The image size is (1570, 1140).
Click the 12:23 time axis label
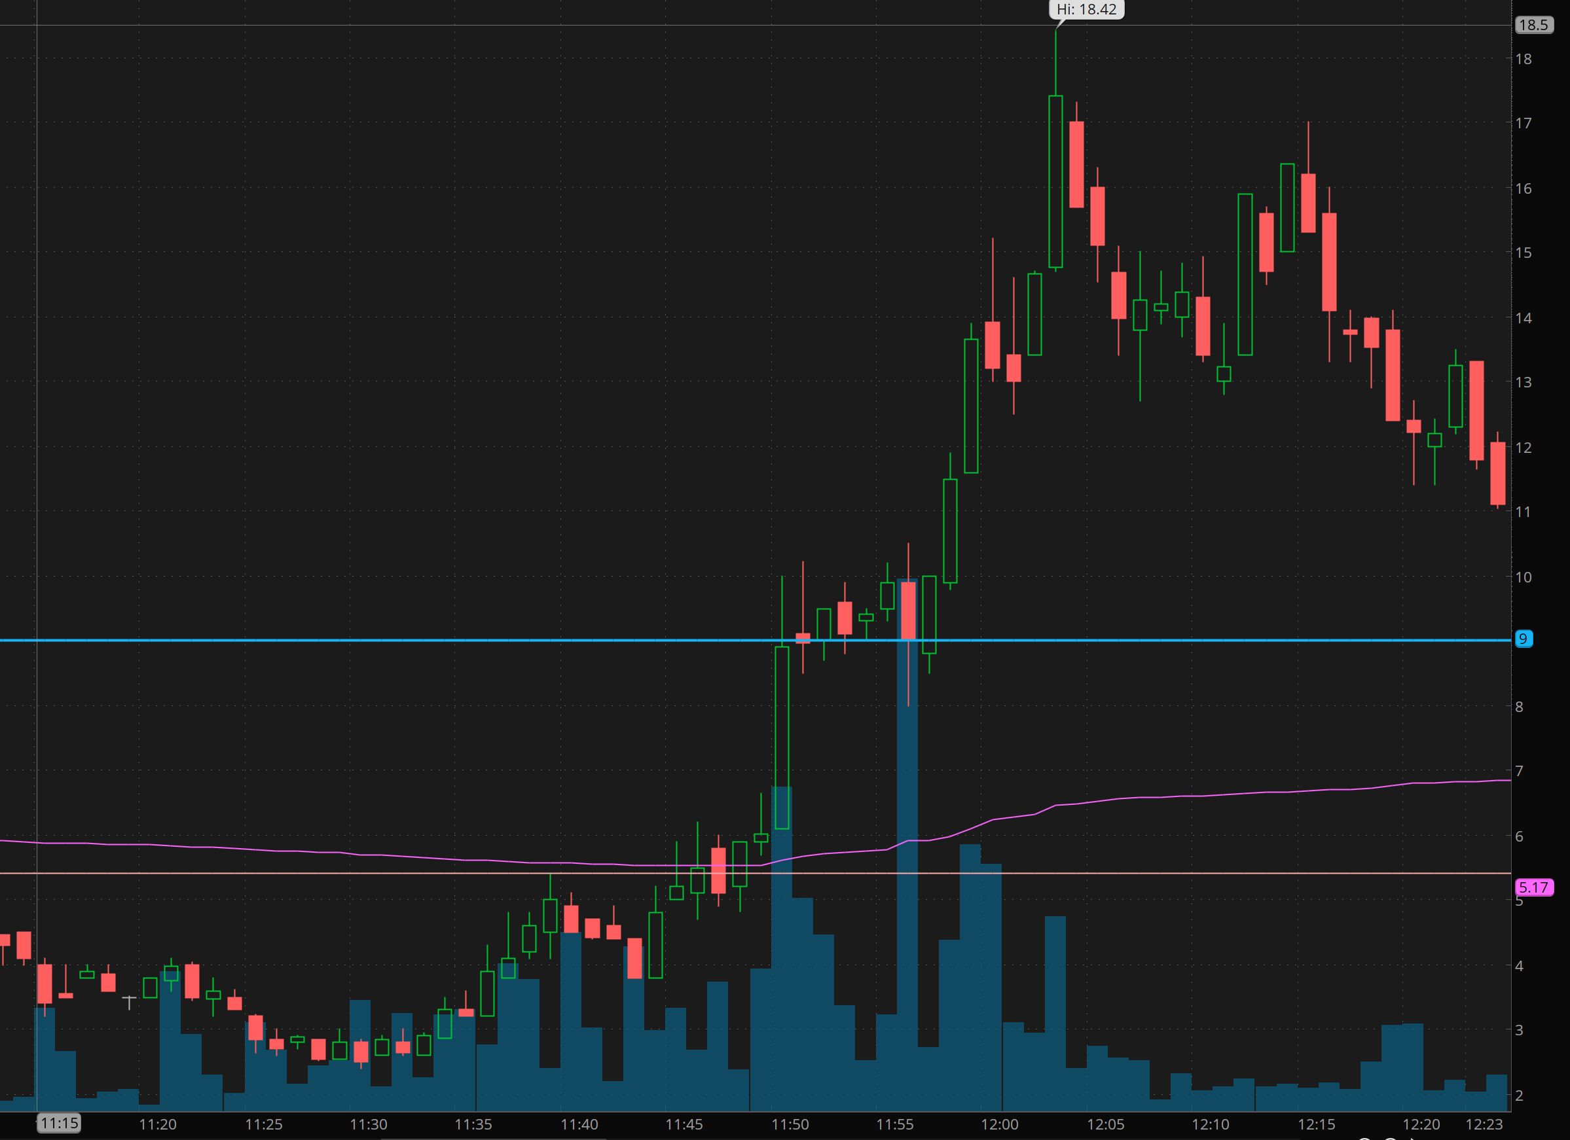[1484, 1124]
